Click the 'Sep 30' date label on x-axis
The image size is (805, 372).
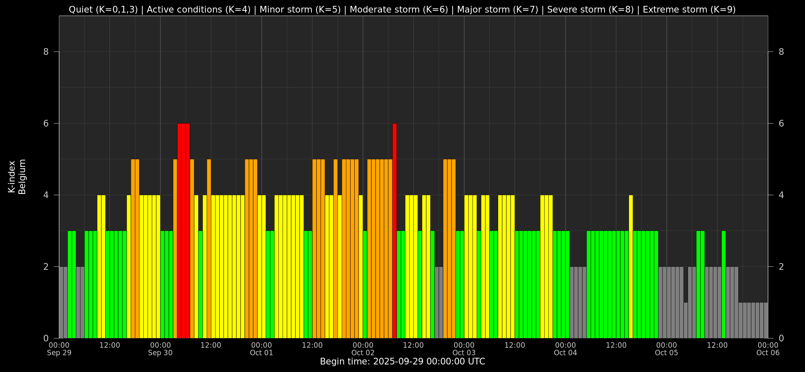pos(160,353)
